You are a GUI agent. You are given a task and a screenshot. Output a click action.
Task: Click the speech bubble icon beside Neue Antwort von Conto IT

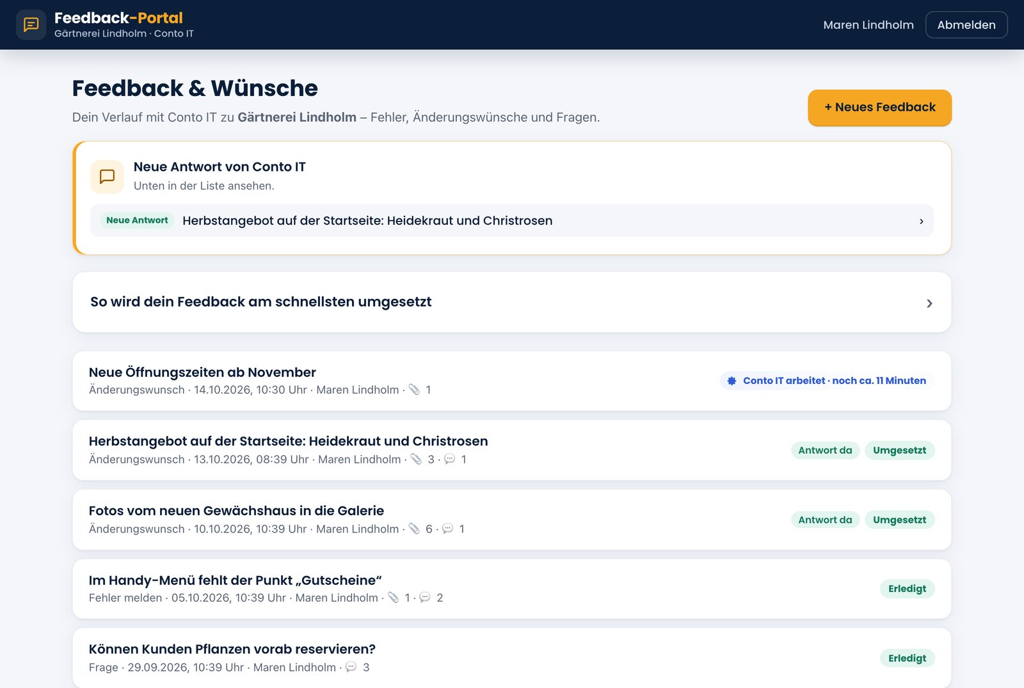pos(108,177)
